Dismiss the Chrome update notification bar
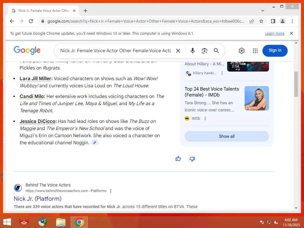This screenshot has height=228, width=304. (292, 33)
